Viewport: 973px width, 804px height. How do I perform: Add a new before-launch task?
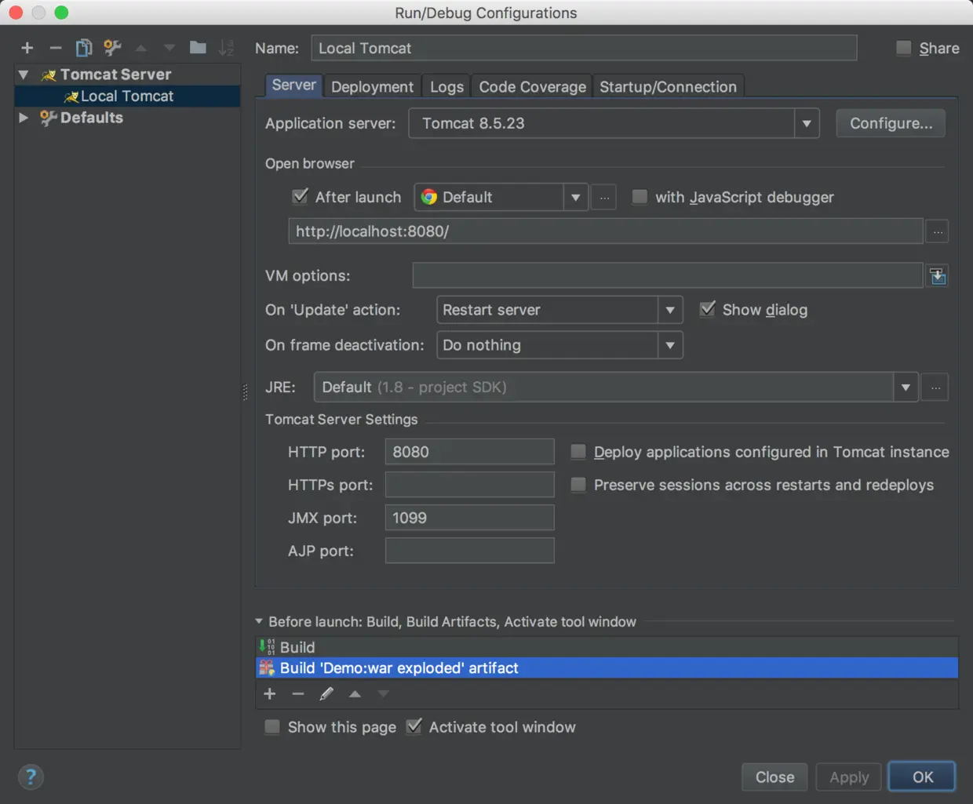pyautogui.click(x=270, y=693)
